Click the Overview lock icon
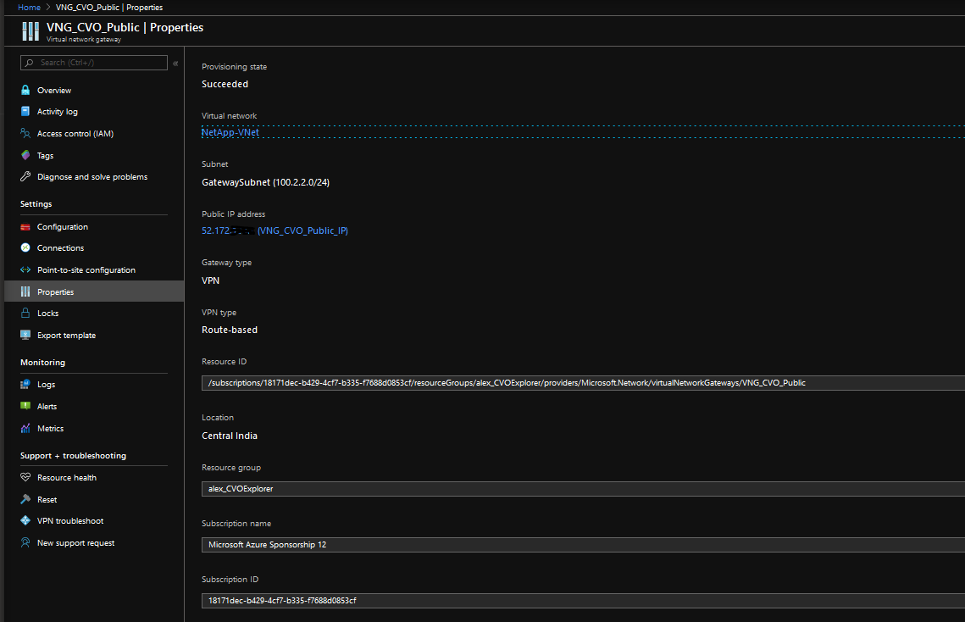This screenshot has width=965, height=622. (x=25, y=90)
